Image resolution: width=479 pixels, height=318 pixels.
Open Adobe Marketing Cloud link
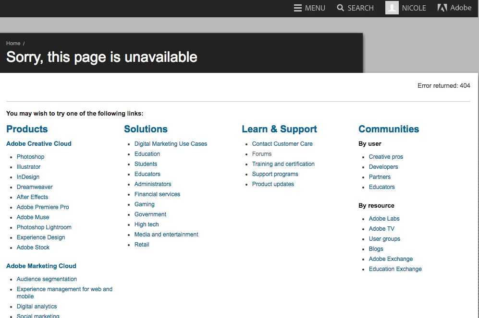point(41,266)
